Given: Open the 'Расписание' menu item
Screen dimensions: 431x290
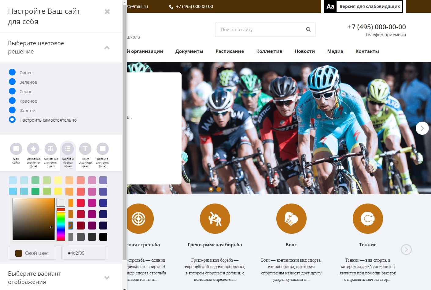Looking at the screenshot, I should [230, 51].
